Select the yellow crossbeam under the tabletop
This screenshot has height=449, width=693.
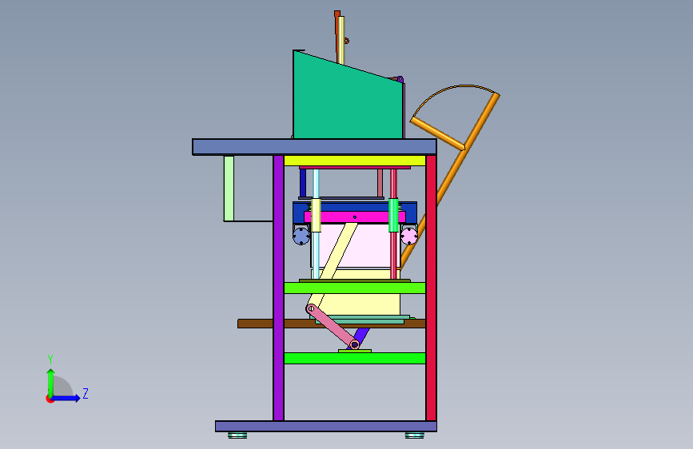click(x=354, y=161)
